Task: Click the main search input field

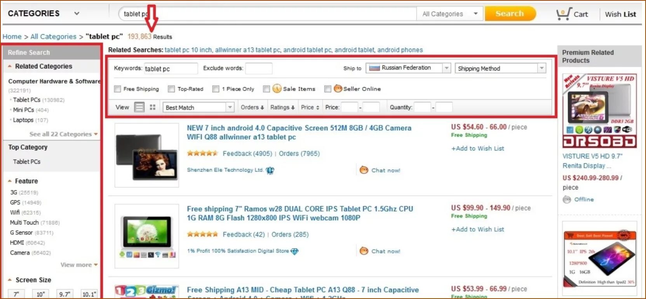Action: point(268,14)
